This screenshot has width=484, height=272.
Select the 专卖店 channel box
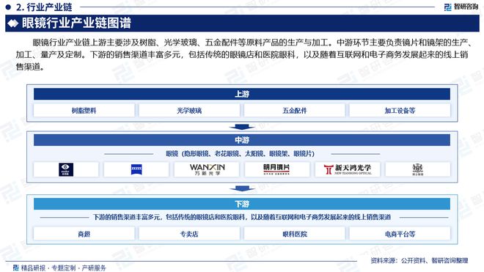coord(189,234)
